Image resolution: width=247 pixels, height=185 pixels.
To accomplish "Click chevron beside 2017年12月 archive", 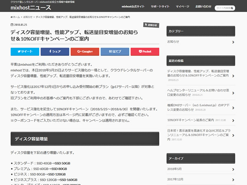I will tap(233, 180).
